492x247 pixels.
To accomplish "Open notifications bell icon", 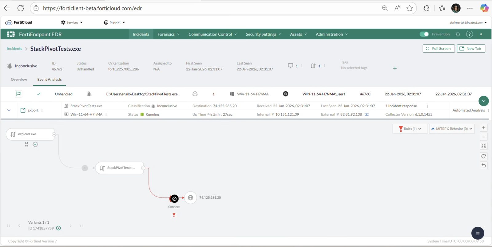I will [x=458, y=34].
